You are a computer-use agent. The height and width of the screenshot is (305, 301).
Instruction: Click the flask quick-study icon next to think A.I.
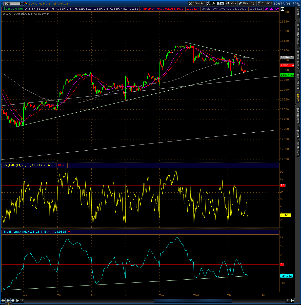pyautogui.click(x=209, y=3)
